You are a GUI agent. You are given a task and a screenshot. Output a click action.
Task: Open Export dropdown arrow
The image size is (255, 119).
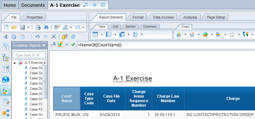71,27
